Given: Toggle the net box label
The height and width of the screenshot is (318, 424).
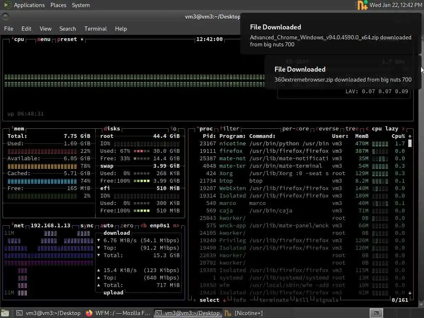Looking at the screenshot, I should click(18, 226).
